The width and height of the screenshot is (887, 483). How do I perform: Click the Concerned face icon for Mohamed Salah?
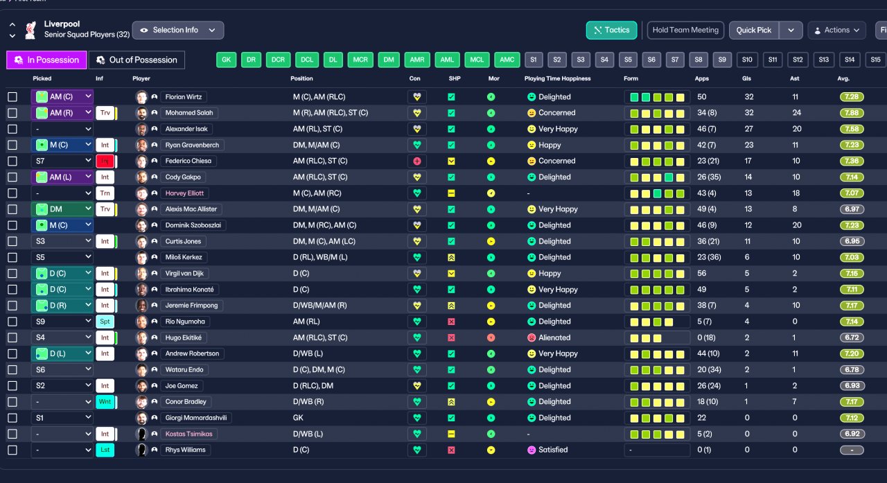(532, 113)
